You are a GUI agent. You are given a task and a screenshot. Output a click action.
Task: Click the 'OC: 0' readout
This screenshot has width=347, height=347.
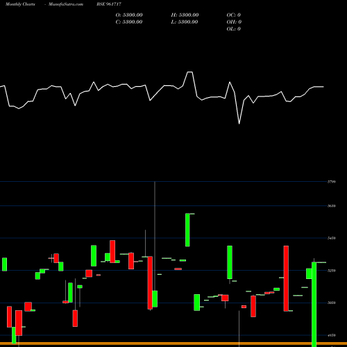[x=234, y=15]
